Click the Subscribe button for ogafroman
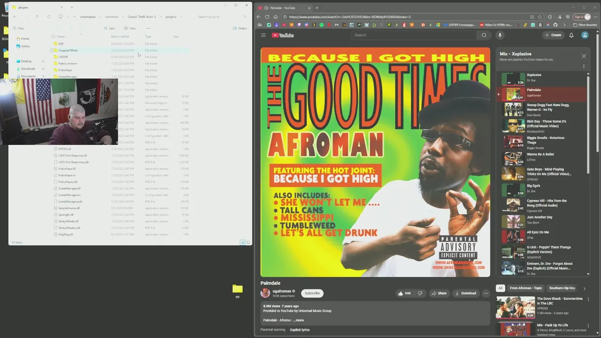The height and width of the screenshot is (338, 601). [x=312, y=293]
